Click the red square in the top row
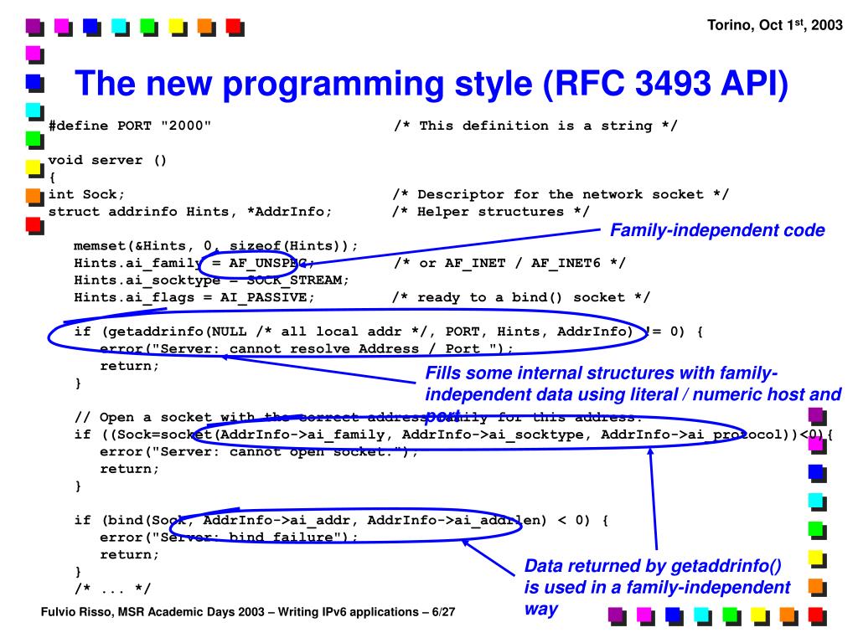Image resolution: width=858 pixels, height=643 pixels. (x=234, y=26)
